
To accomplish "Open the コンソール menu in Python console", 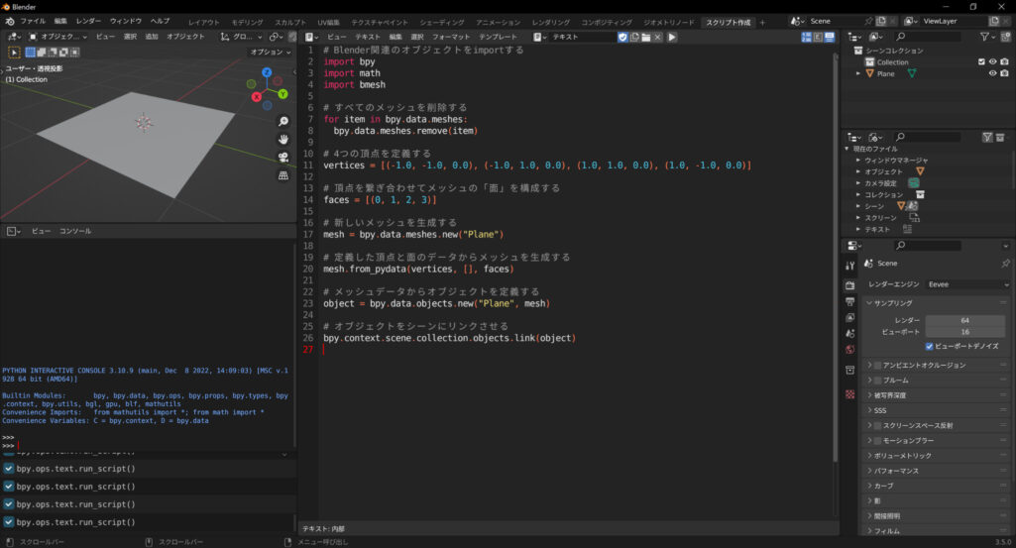I will point(75,231).
